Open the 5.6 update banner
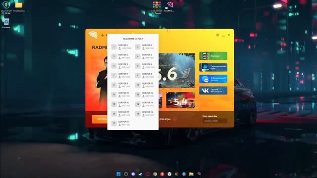 [x=177, y=70]
